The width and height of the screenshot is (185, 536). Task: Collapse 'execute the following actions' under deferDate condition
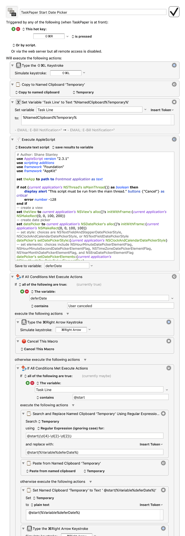[68, 314]
